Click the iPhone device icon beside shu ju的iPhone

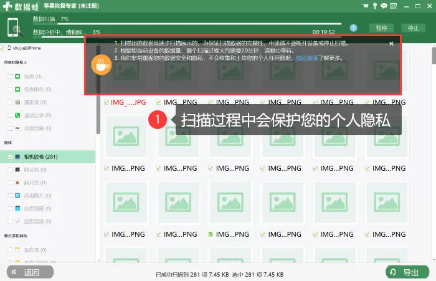(x=9, y=48)
